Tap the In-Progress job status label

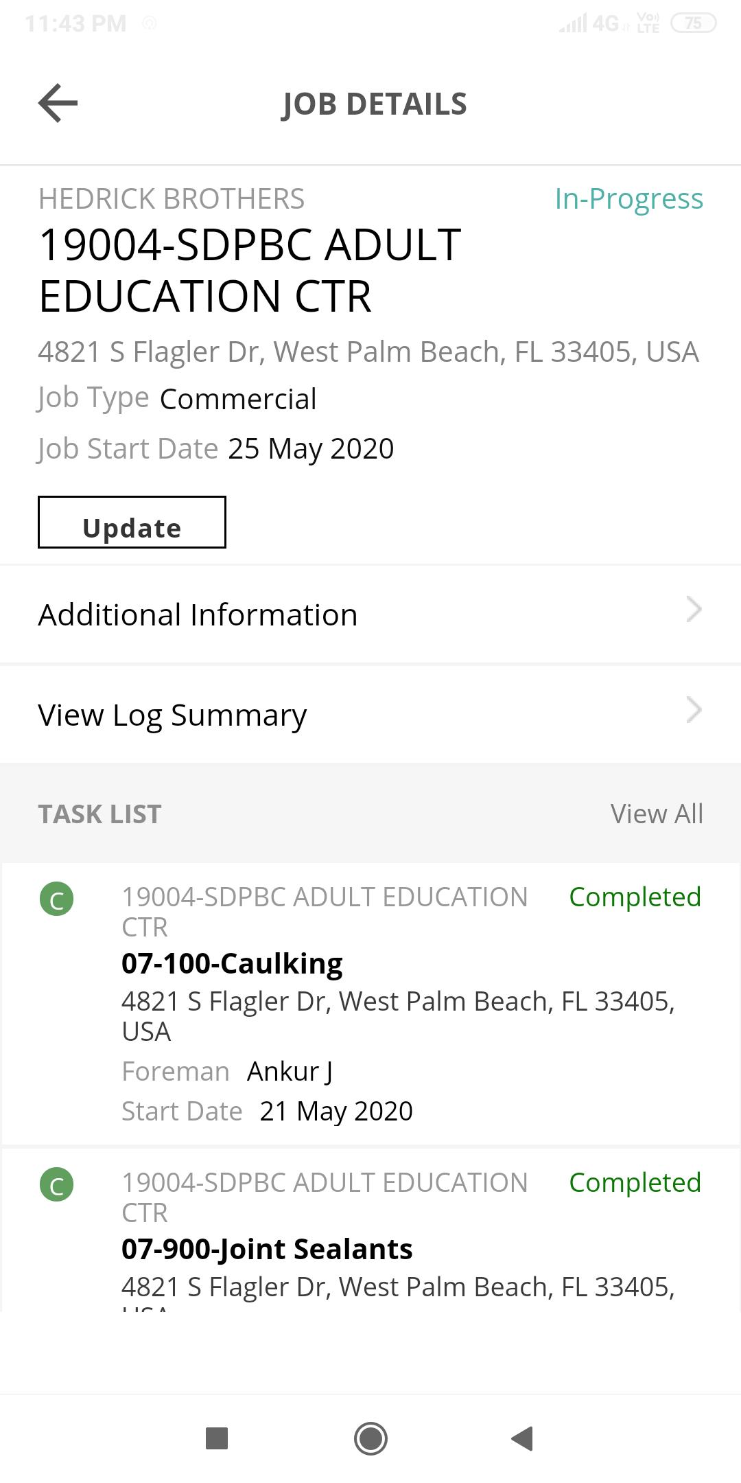629,199
